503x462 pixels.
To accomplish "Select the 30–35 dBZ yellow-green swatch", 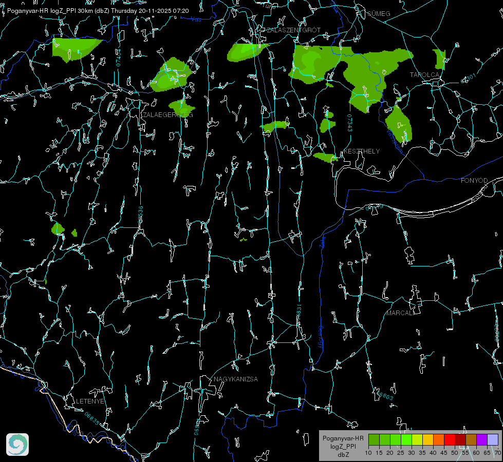I will point(417,439).
